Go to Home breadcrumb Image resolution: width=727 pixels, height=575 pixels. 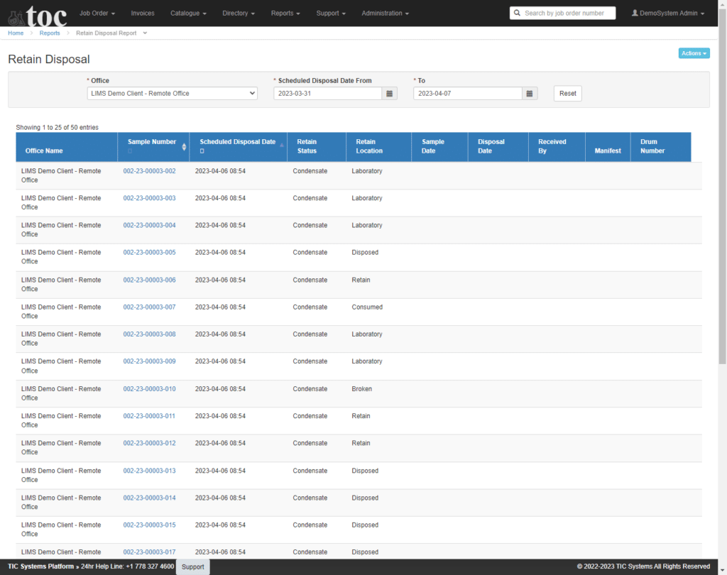tap(16, 33)
